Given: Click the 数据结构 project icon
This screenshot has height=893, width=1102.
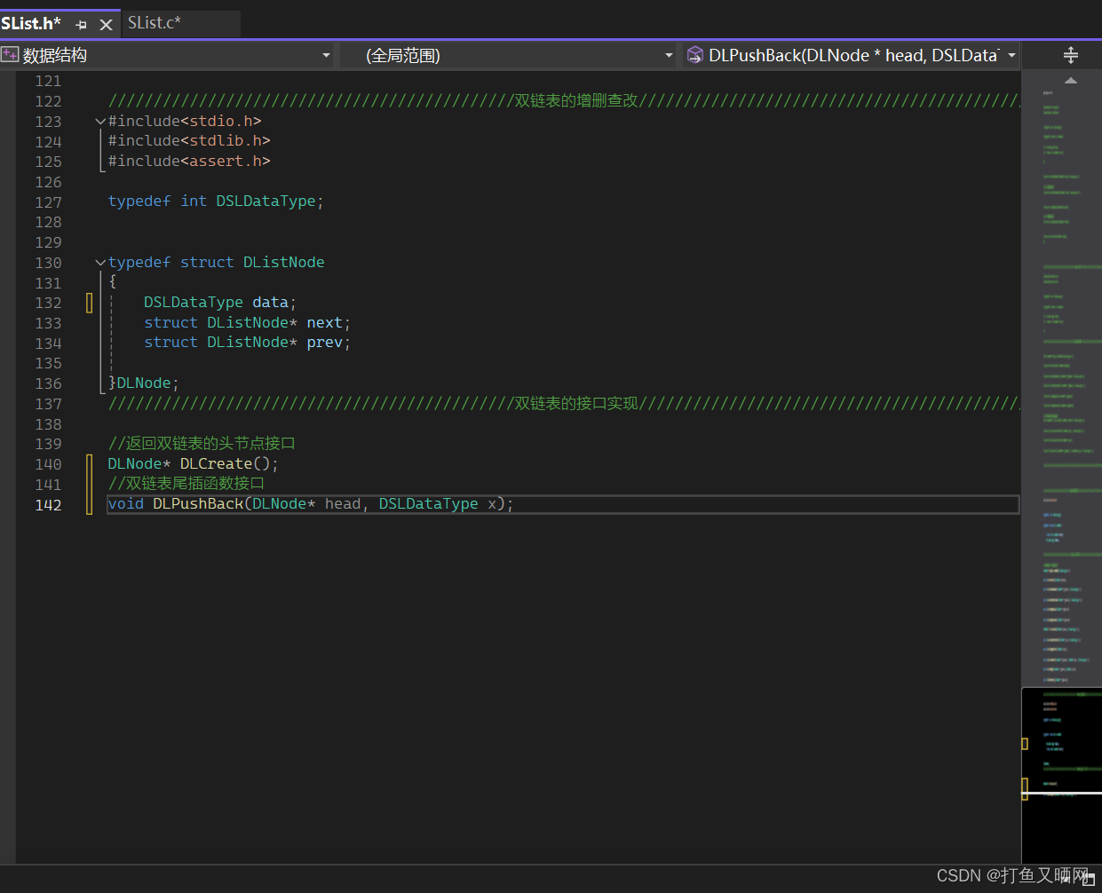Looking at the screenshot, I should point(10,55).
